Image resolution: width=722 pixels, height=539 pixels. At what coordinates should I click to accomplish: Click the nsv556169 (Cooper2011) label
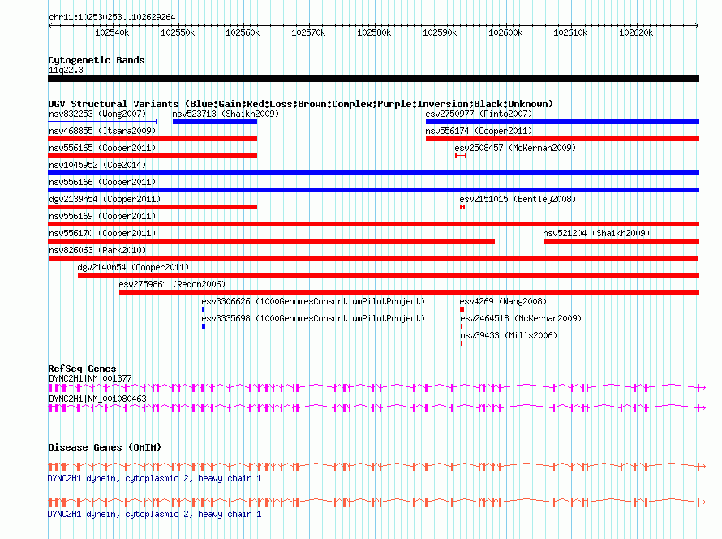click(x=102, y=216)
